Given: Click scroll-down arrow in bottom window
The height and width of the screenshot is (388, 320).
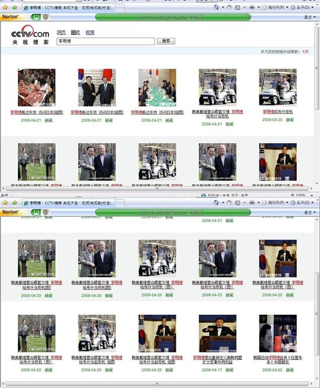Looking at the screenshot, I should (317, 379).
